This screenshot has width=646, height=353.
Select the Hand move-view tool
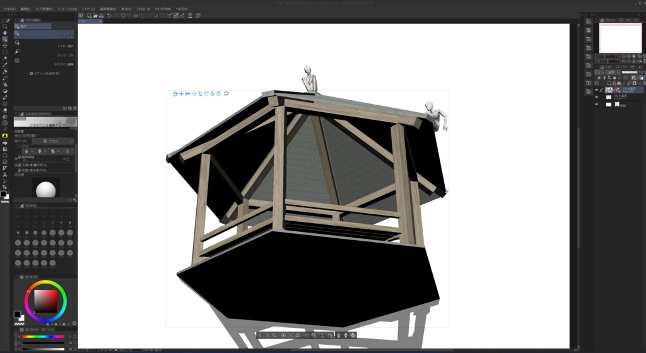point(5,33)
